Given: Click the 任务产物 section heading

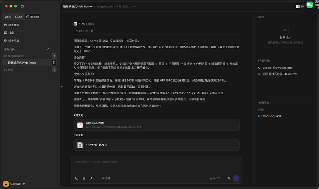Looking at the screenshot, I should point(264,61).
